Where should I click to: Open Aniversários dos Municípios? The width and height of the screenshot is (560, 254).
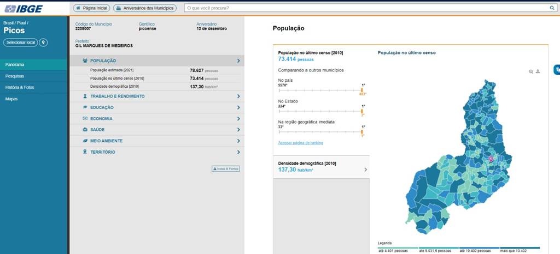pyautogui.click(x=145, y=8)
